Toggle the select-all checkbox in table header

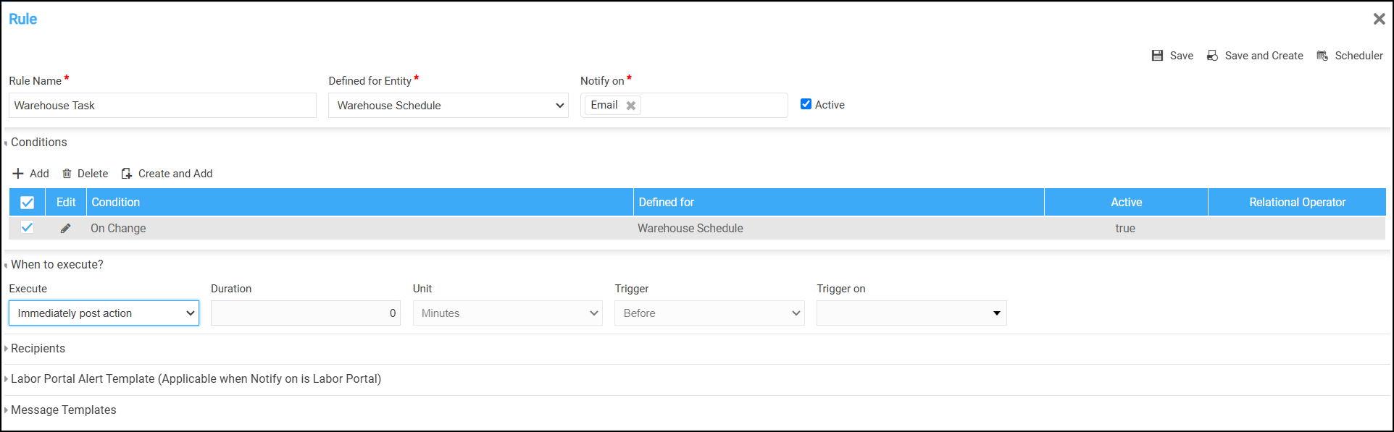tap(27, 203)
